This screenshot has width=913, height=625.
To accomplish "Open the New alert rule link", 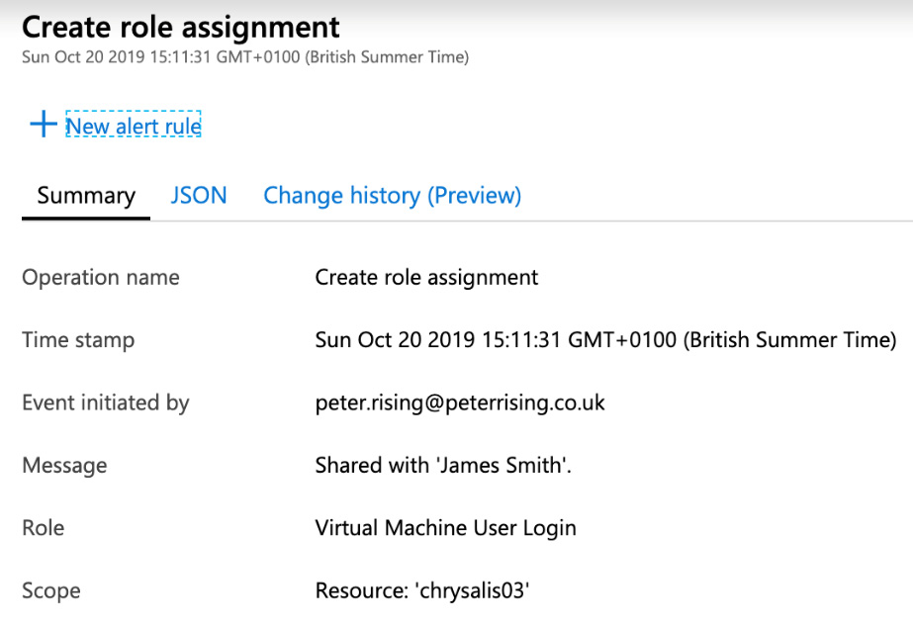I will [x=134, y=126].
